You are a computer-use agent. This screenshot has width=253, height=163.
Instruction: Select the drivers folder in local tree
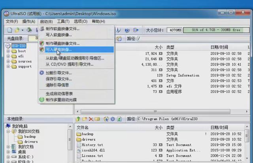tap(31, 142)
